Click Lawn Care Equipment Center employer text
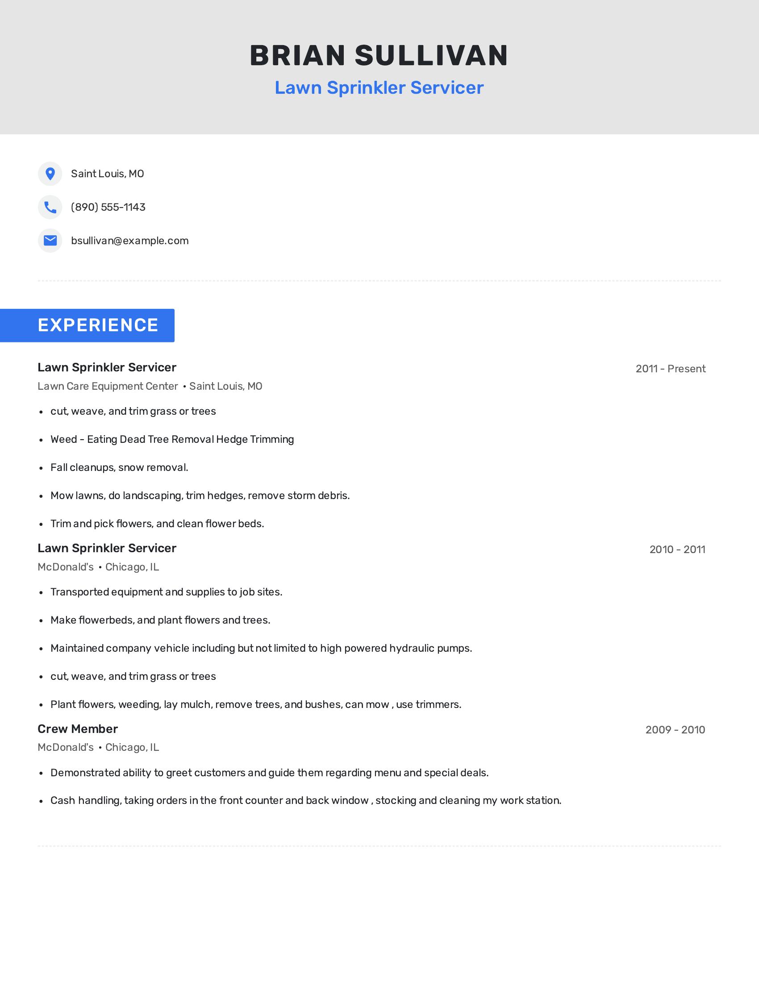Screen dimensions: 759x982 click(108, 386)
